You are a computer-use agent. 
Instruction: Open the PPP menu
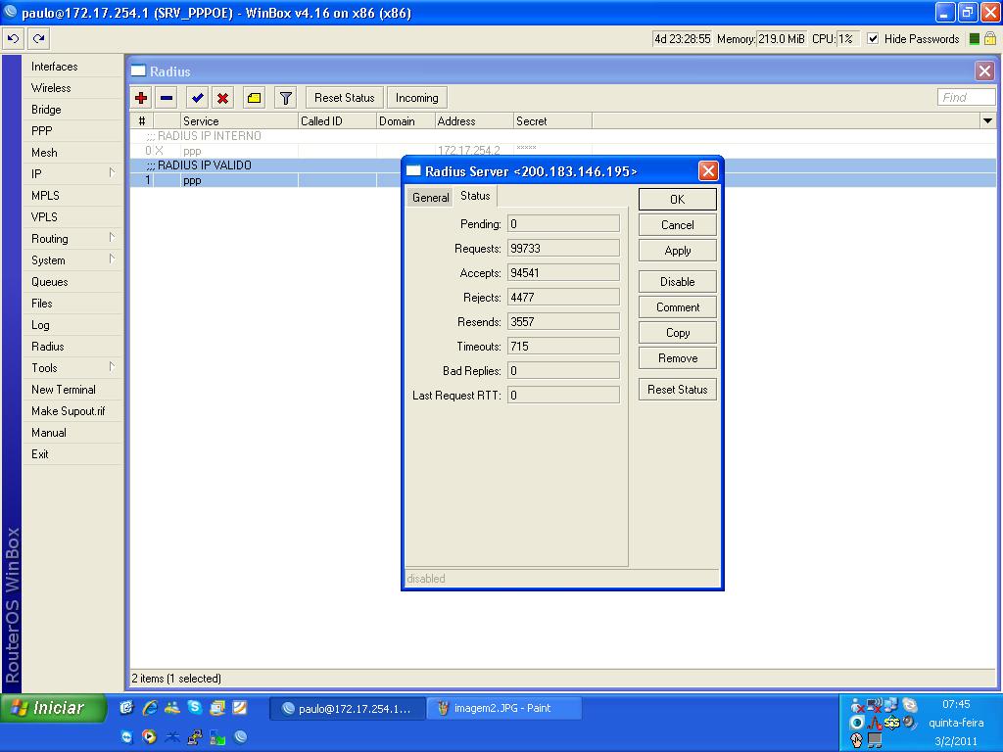pyautogui.click(x=72, y=131)
